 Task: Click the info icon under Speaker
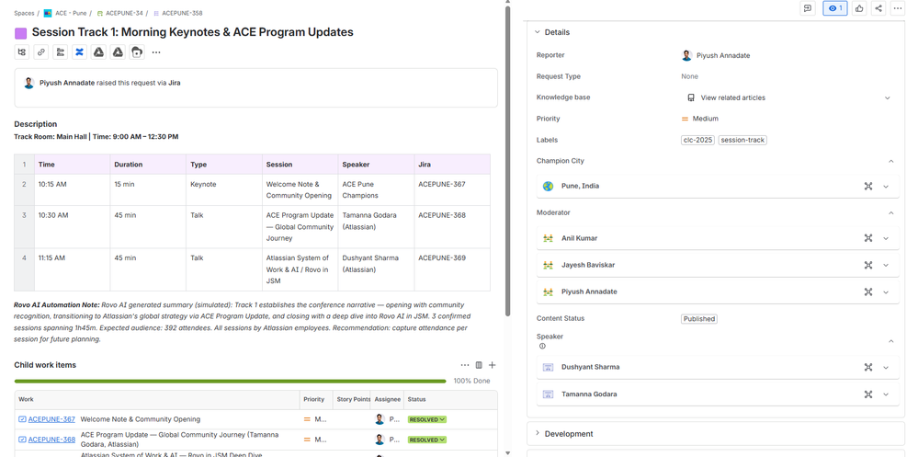point(542,346)
